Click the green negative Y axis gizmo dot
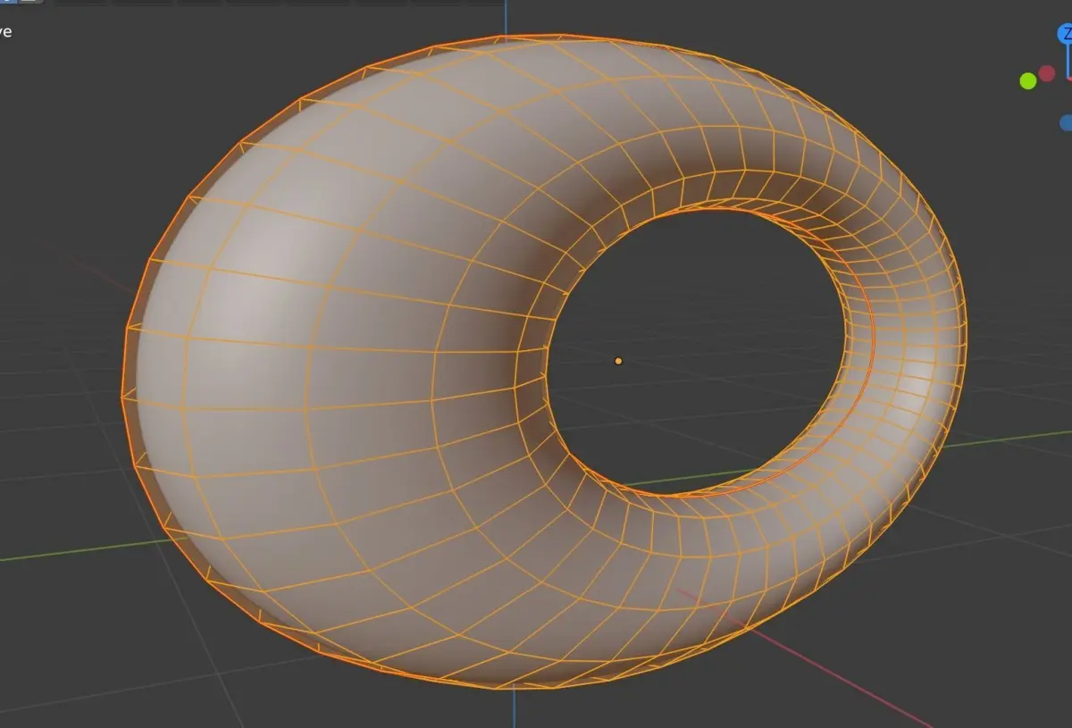This screenshot has width=1072, height=728. 1028,81
